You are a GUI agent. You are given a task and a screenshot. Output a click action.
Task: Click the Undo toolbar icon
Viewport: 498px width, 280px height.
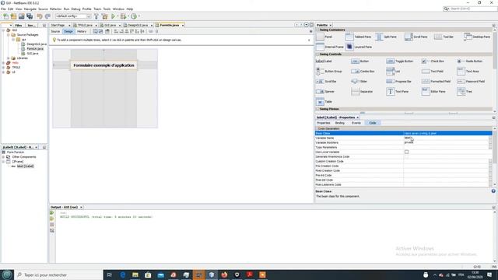[40, 16]
